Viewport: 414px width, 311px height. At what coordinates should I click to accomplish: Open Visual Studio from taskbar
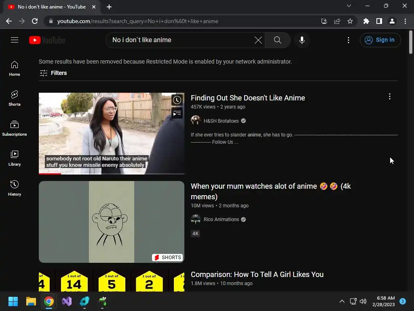(67, 301)
